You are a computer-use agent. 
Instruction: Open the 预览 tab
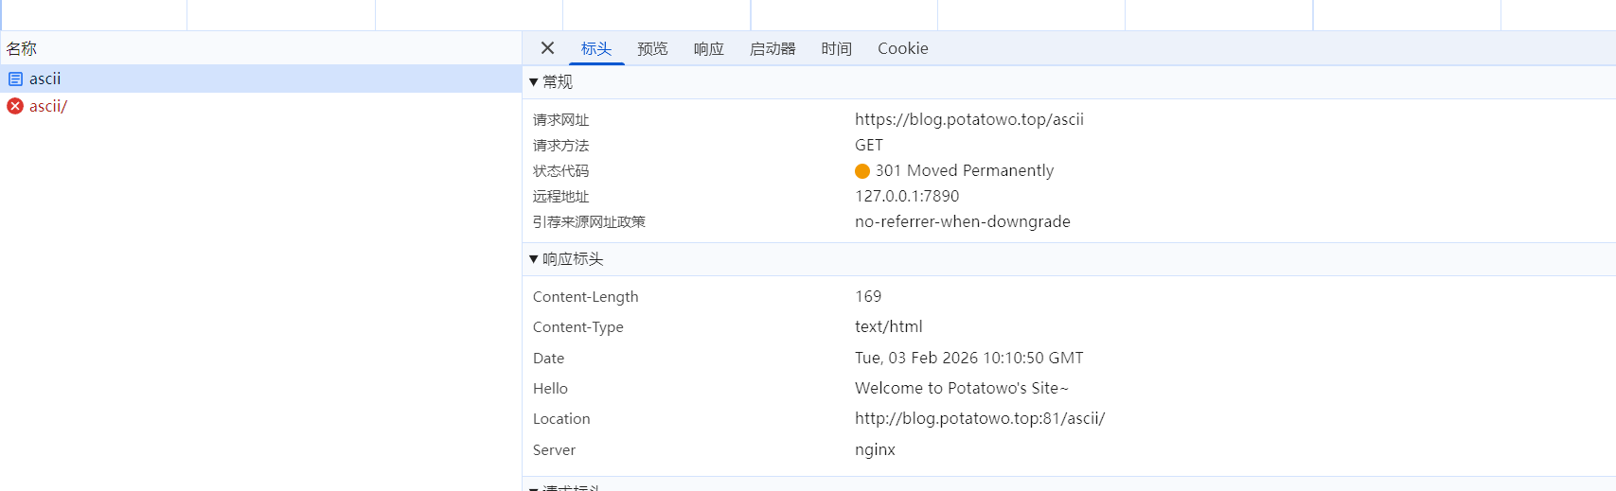[x=651, y=49]
